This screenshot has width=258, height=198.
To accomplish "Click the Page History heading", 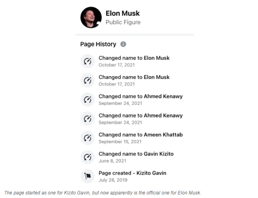I will [98, 44].
